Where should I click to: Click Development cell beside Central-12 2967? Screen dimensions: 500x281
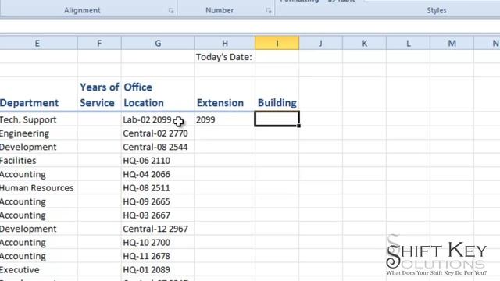tap(38, 229)
